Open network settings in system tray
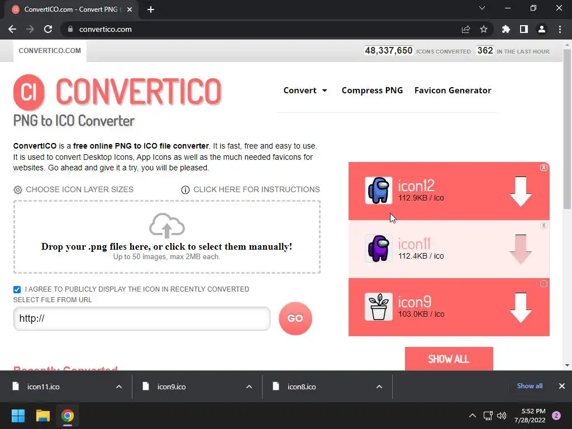The image size is (572, 429). (x=488, y=416)
